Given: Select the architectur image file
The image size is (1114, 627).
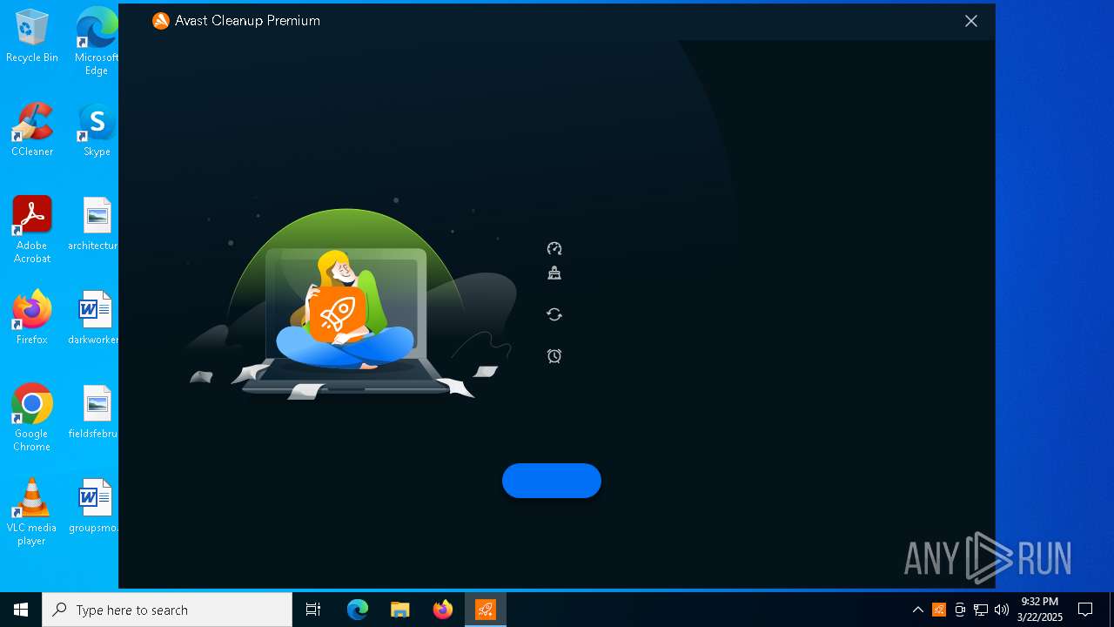Looking at the screenshot, I should tap(95, 224).
